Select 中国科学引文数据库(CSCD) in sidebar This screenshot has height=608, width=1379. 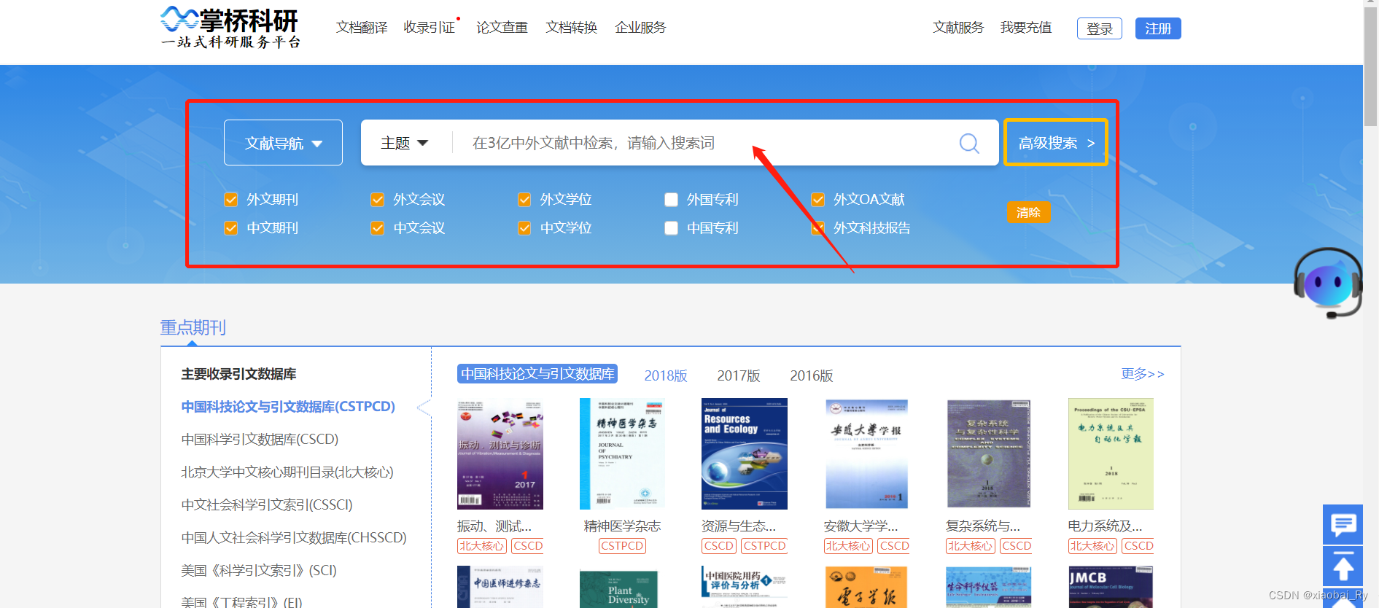click(x=260, y=440)
